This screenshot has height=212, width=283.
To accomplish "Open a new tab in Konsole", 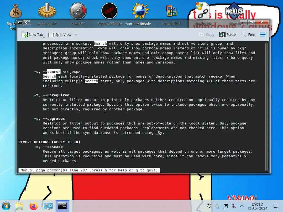I will [32, 35].
